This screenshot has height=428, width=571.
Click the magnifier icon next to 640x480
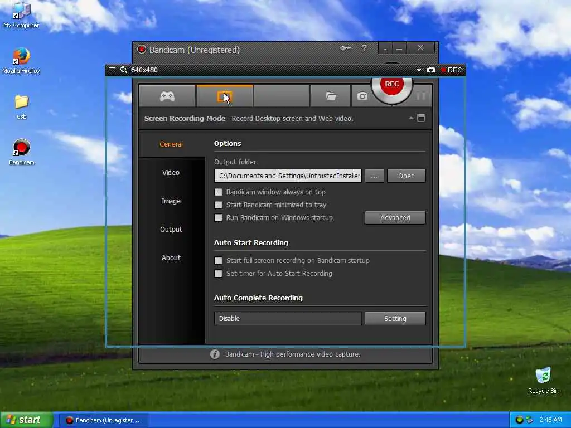124,70
